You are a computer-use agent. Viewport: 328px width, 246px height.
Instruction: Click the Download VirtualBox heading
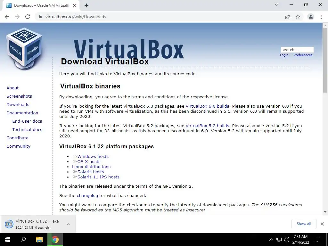click(x=105, y=61)
